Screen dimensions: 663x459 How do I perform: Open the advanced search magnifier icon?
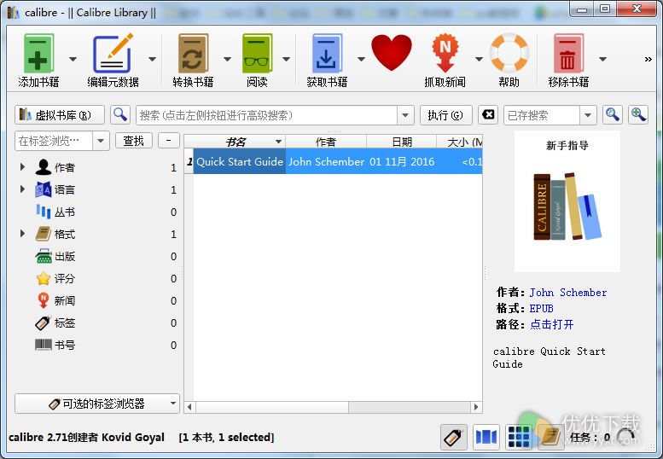pos(120,115)
